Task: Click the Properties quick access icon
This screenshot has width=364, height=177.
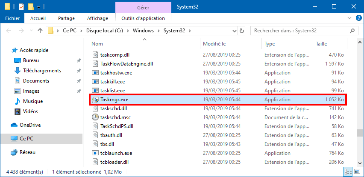Action: (21, 7)
